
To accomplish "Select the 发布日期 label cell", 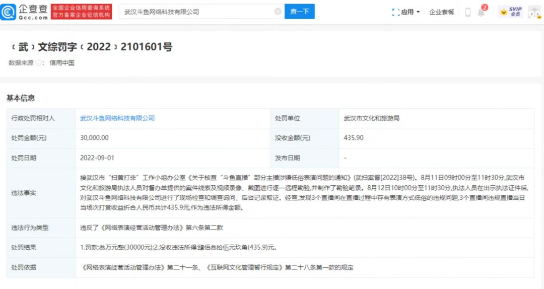I will (x=305, y=158).
